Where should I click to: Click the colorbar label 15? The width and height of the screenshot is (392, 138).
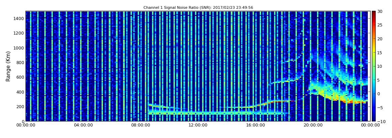(380, 53)
